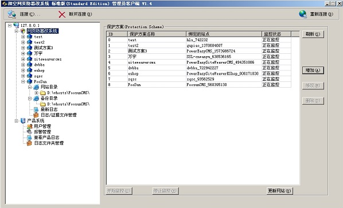The height and width of the screenshot is (208, 343).
Task: Click the globe icon beside 重新连接
Action: [303, 14]
